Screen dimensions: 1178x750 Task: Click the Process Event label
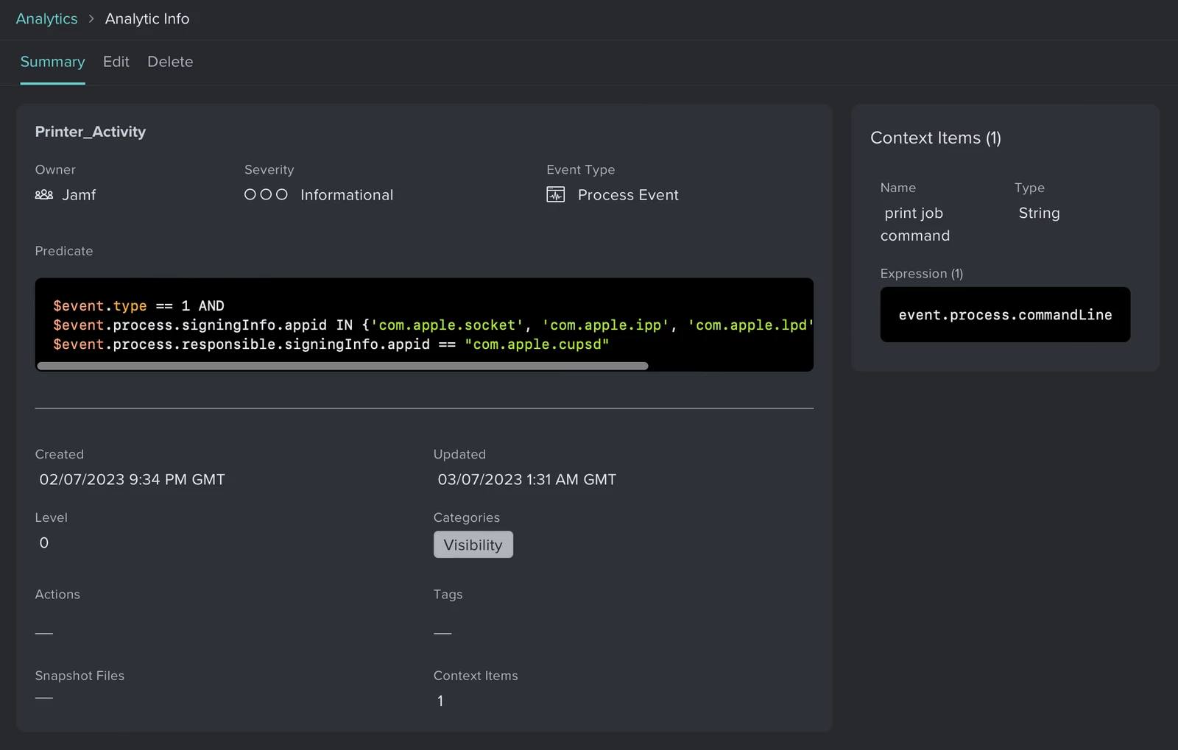point(628,195)
